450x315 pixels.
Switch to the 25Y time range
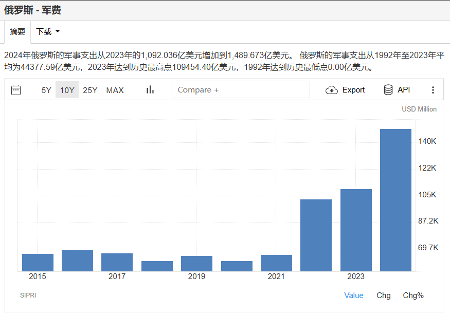[x=90, y=90]
